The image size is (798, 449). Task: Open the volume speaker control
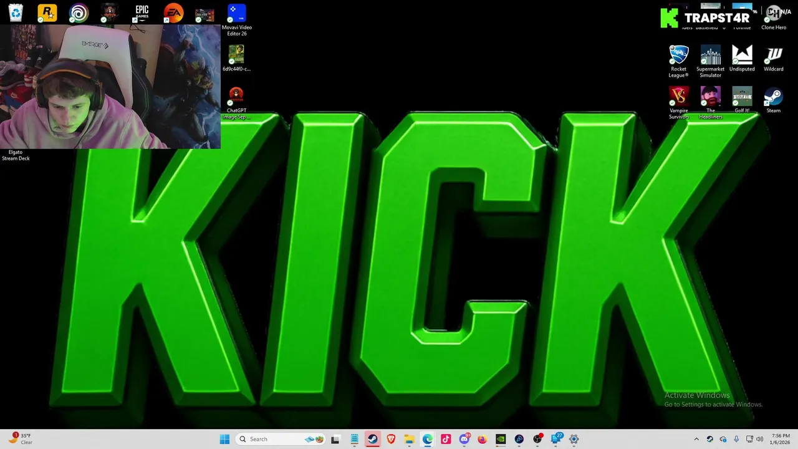(759, 439)
